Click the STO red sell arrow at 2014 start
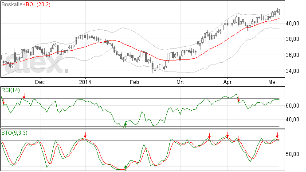306x172 pixels. [x=85, y=135]
